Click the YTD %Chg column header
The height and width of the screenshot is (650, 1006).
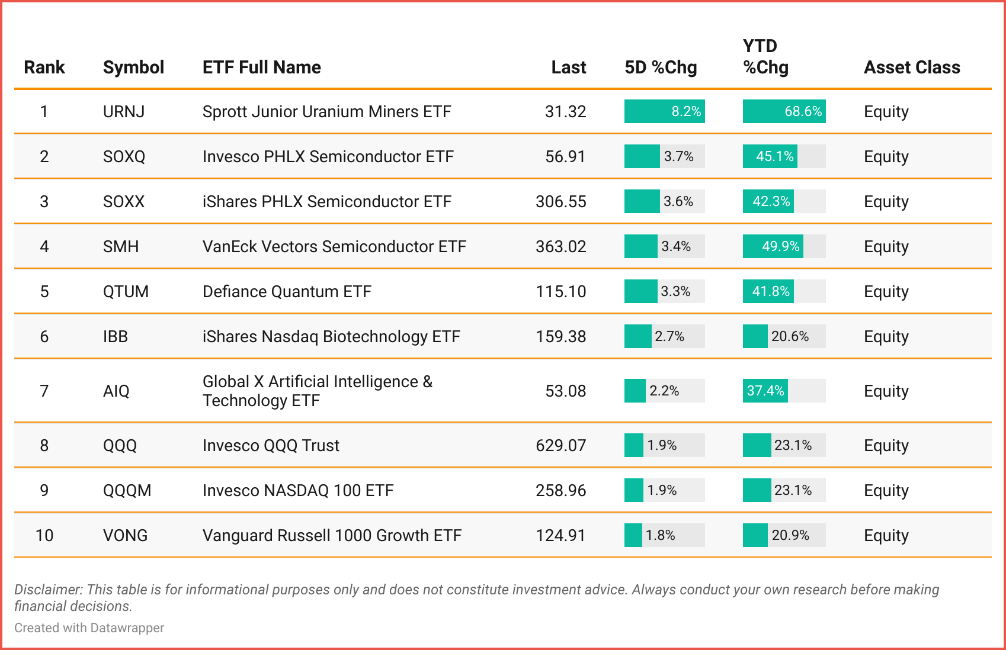[765, 57]
